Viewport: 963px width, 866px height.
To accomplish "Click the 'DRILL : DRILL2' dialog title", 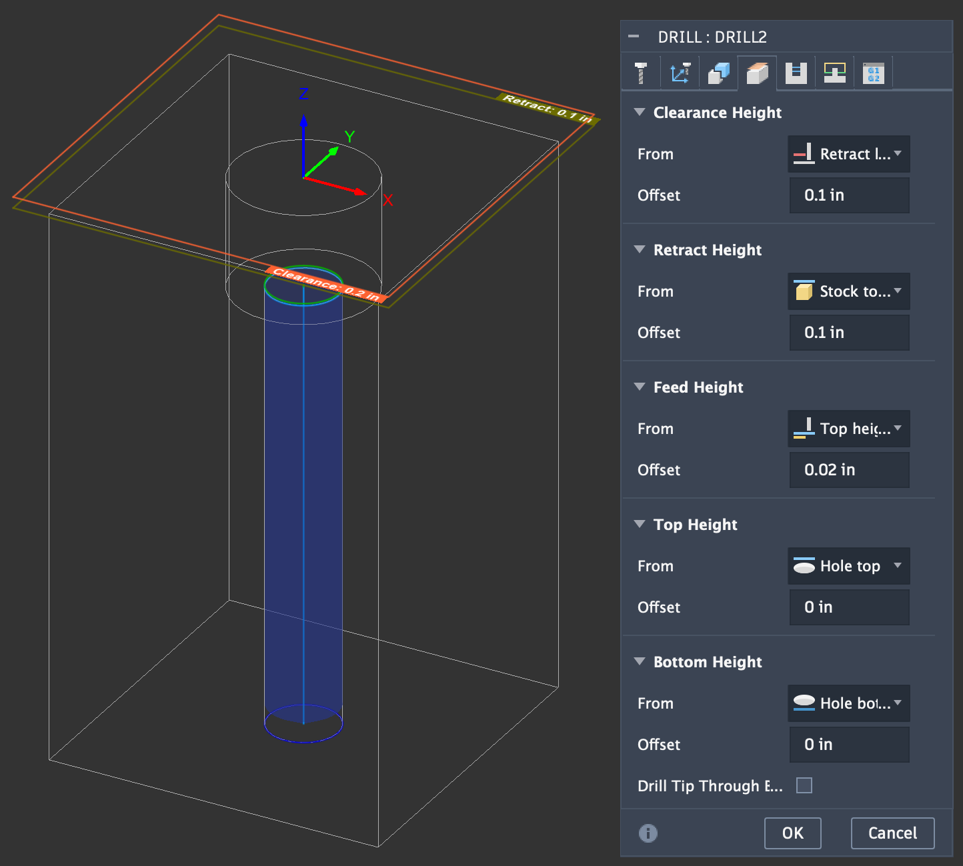I will click(712, 37).
